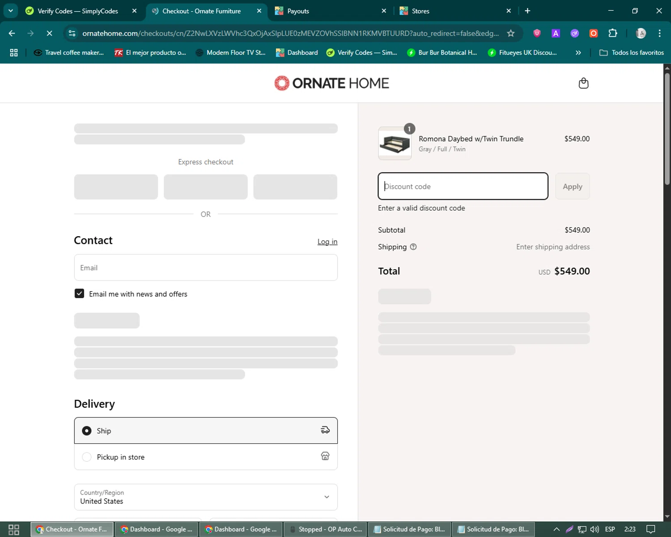Open first Dashboard - Google taskbar window
This screenshot has width=671, height=537.
pyautogui.click(x=156, y=529)
